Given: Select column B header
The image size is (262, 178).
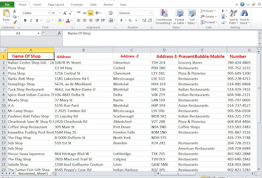Looking at the screenshot, I should coord(83,50).
